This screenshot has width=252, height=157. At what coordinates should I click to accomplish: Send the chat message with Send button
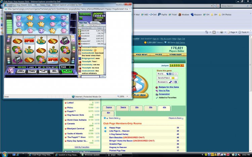(103, 77)
